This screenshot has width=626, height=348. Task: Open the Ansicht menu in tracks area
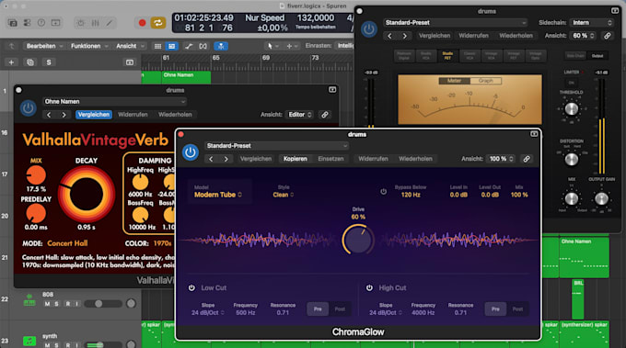tap(130, 46)
